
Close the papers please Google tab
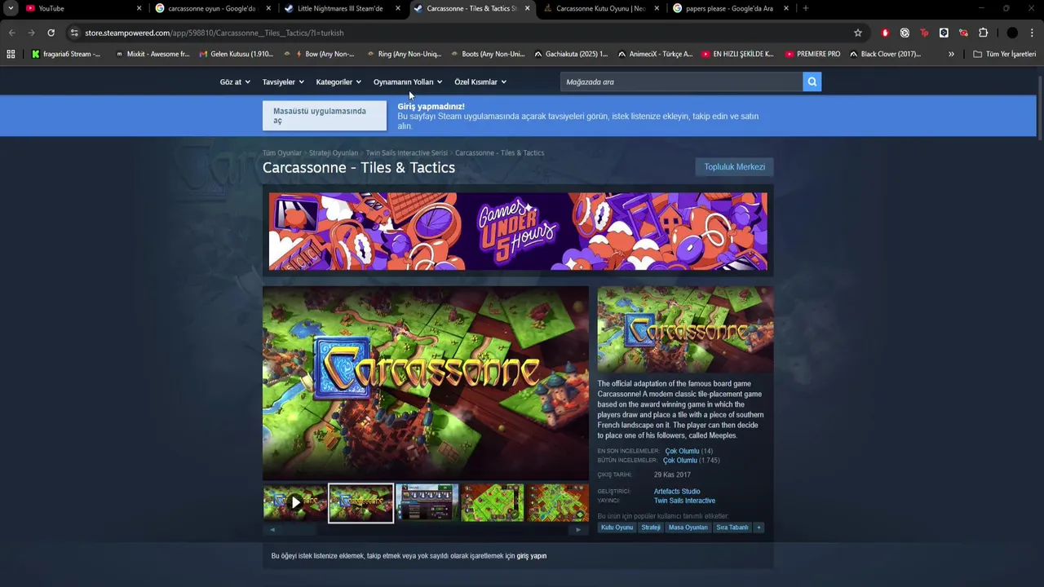point(786,8)
